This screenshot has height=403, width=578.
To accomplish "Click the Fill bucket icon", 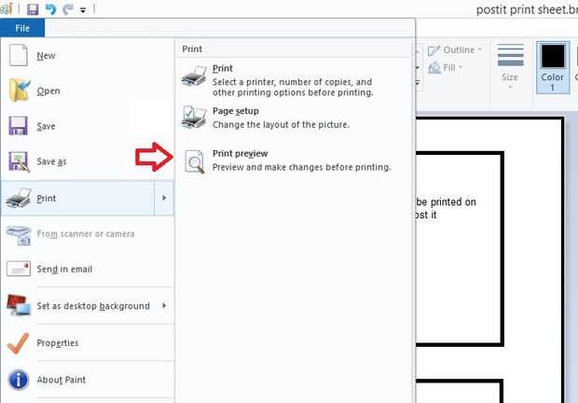I will pos(434,68).
